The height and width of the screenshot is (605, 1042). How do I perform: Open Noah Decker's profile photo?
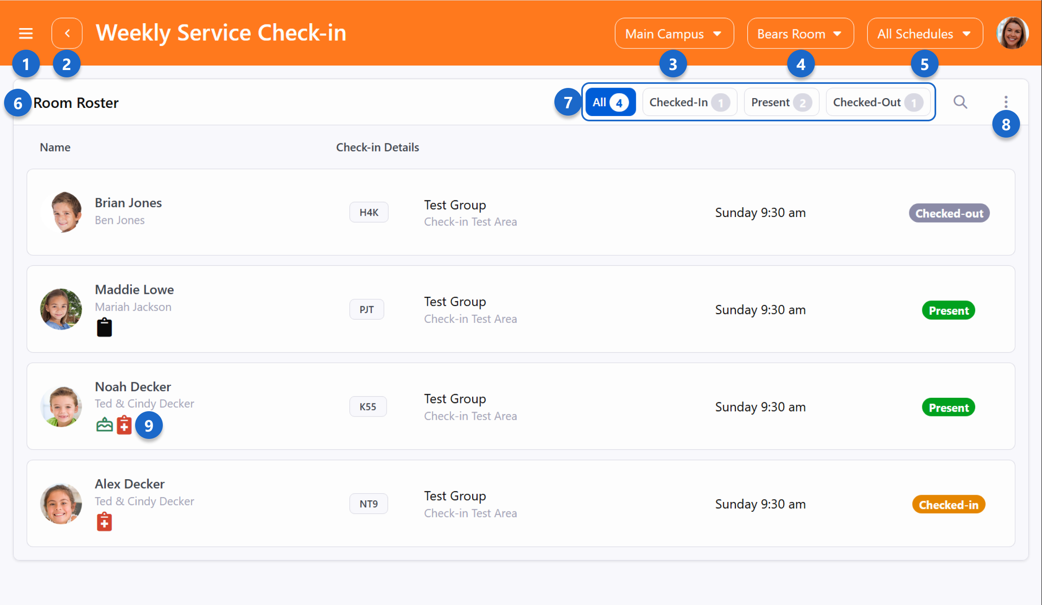click(x=61, y=406)
